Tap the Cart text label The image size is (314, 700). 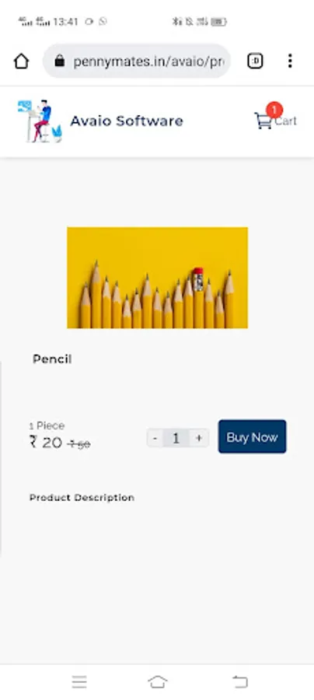(286, 121)
